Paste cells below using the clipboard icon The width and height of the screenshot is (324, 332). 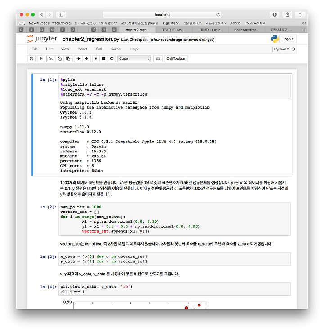[x=68, y=59]
